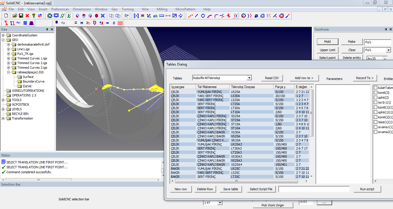Click the red X delete icon
The height and width of the screenshot is (209, 393).
click(27, 16)
